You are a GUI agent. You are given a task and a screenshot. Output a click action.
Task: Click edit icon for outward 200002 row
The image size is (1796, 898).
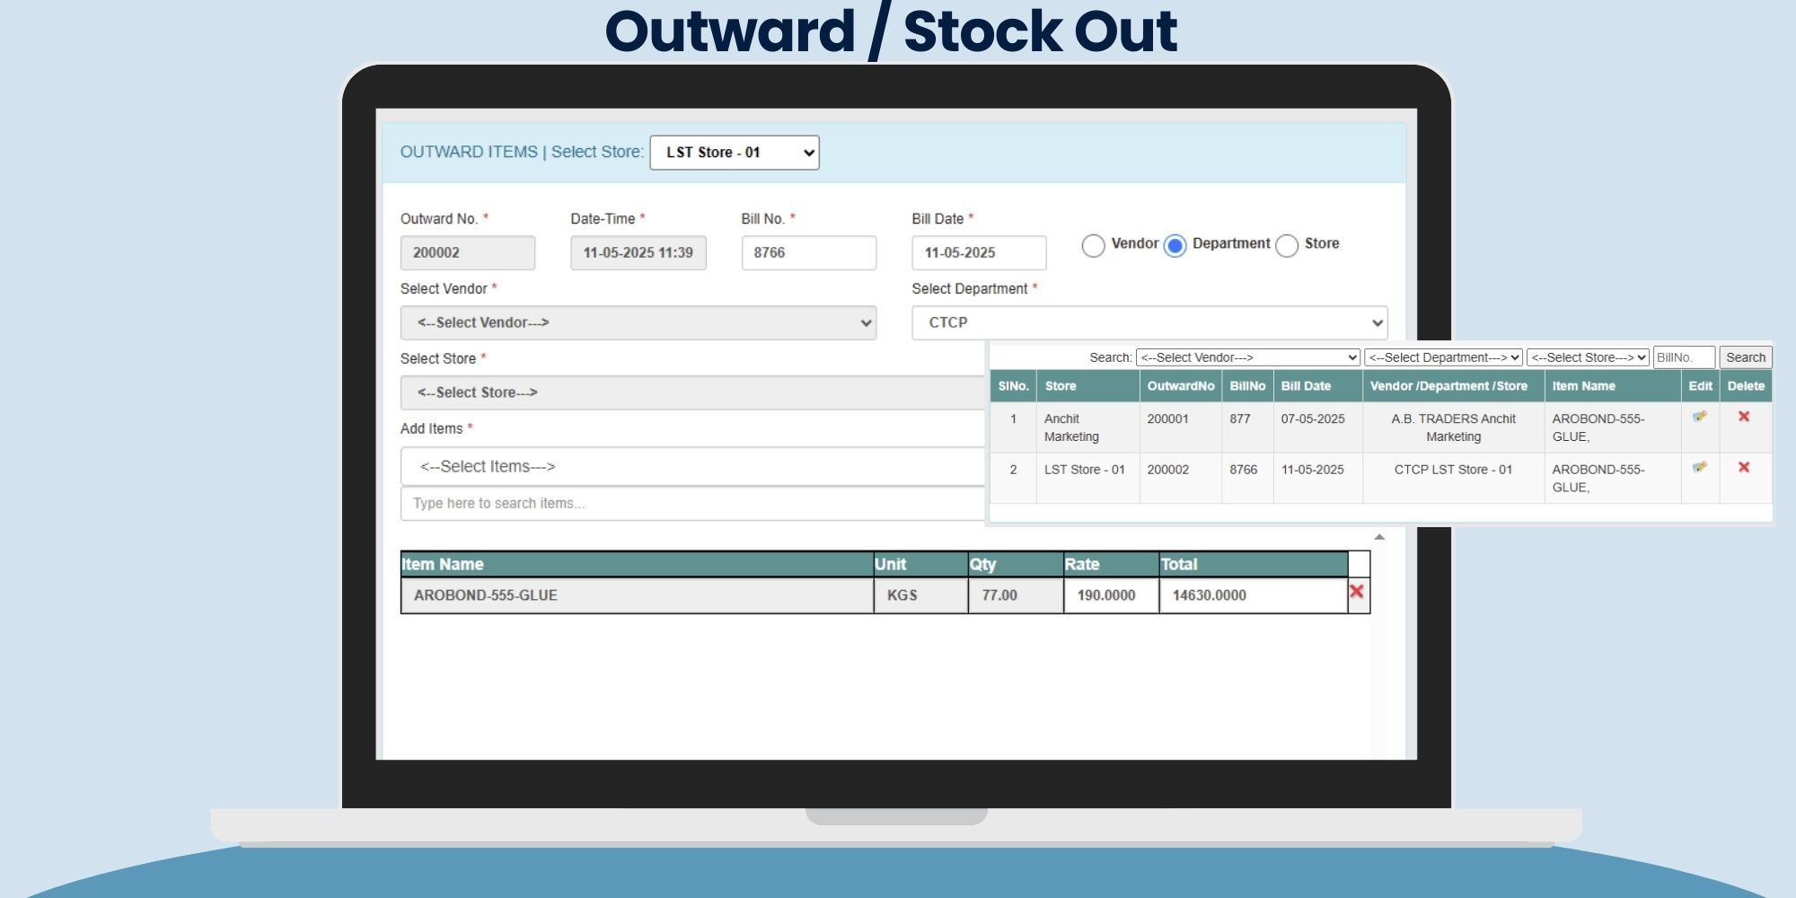click(x=1699, y=467)
